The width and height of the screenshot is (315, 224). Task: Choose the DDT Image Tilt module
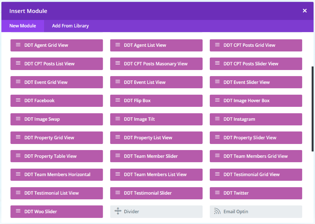[x=156, y=119]
